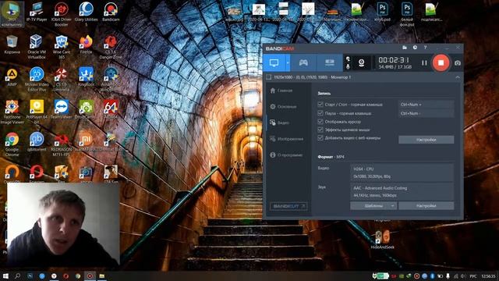Click the taskbar clock
The width and height of the screenshot is (499, 281).
489,276
